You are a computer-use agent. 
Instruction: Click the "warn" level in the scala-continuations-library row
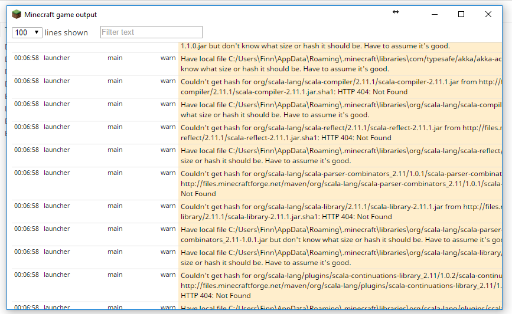[168, 275]
